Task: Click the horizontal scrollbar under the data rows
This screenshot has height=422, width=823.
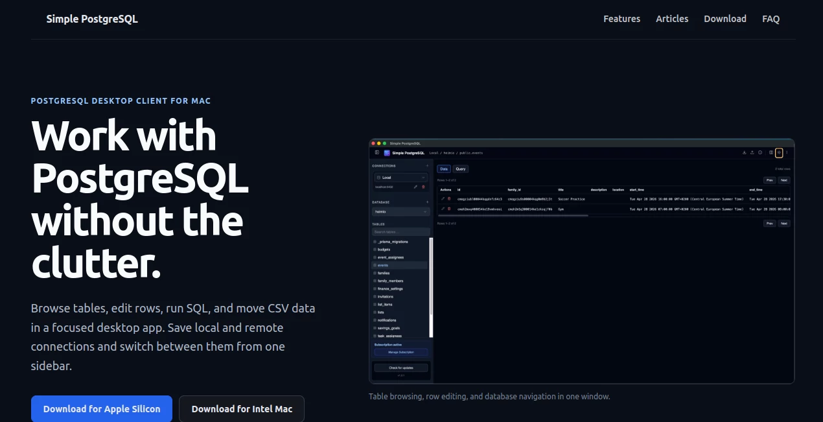Action: click(513, 215)
